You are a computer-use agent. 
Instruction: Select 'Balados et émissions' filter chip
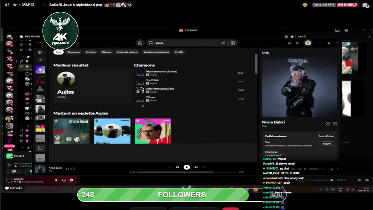tap(156, 52)
